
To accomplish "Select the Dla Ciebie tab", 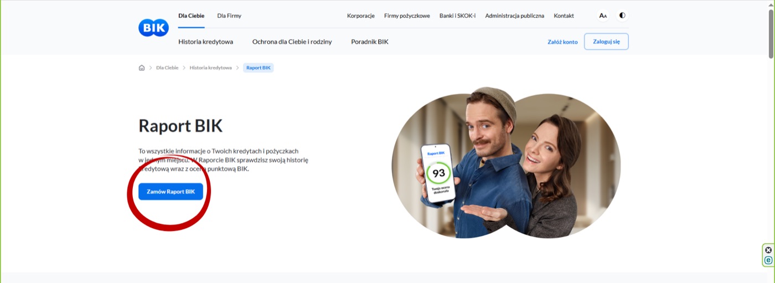I will tap(191, 16).
